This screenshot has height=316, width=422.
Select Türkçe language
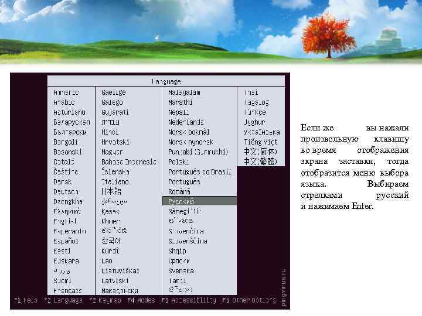point(255,112)
